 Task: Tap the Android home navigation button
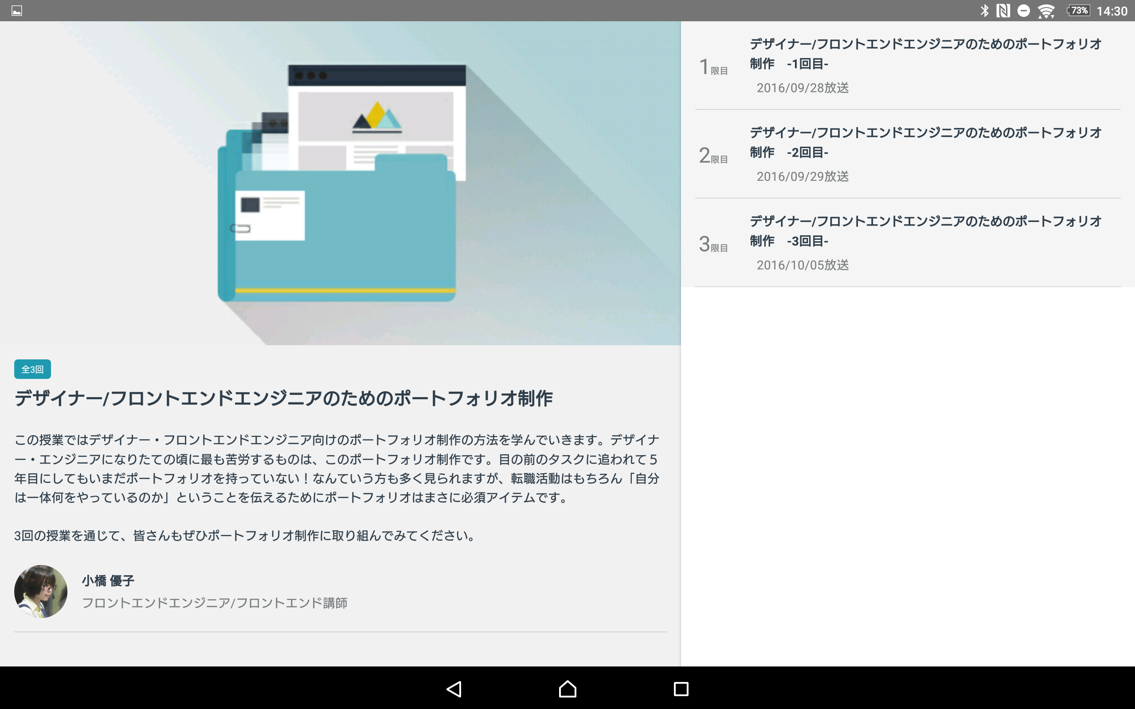click(567, 688)
